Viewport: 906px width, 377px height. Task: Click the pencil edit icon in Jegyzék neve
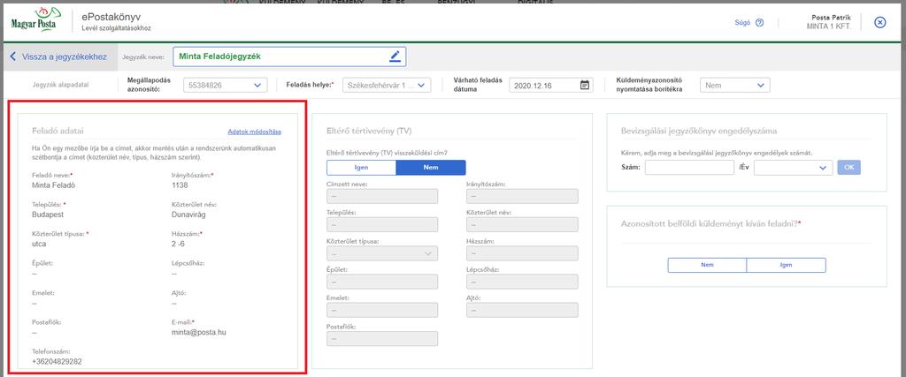[x=395, y=57]
